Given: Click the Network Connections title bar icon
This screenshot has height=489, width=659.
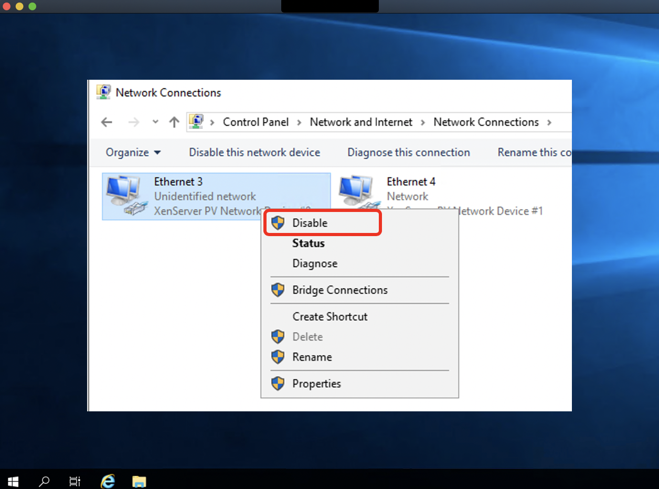Looking at the screenshot, I should click(104, 92).
